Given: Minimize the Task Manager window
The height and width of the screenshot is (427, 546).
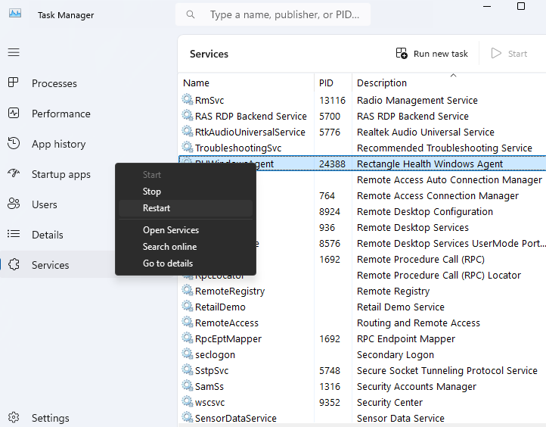Looking at the screenshot, I should 487,6.
